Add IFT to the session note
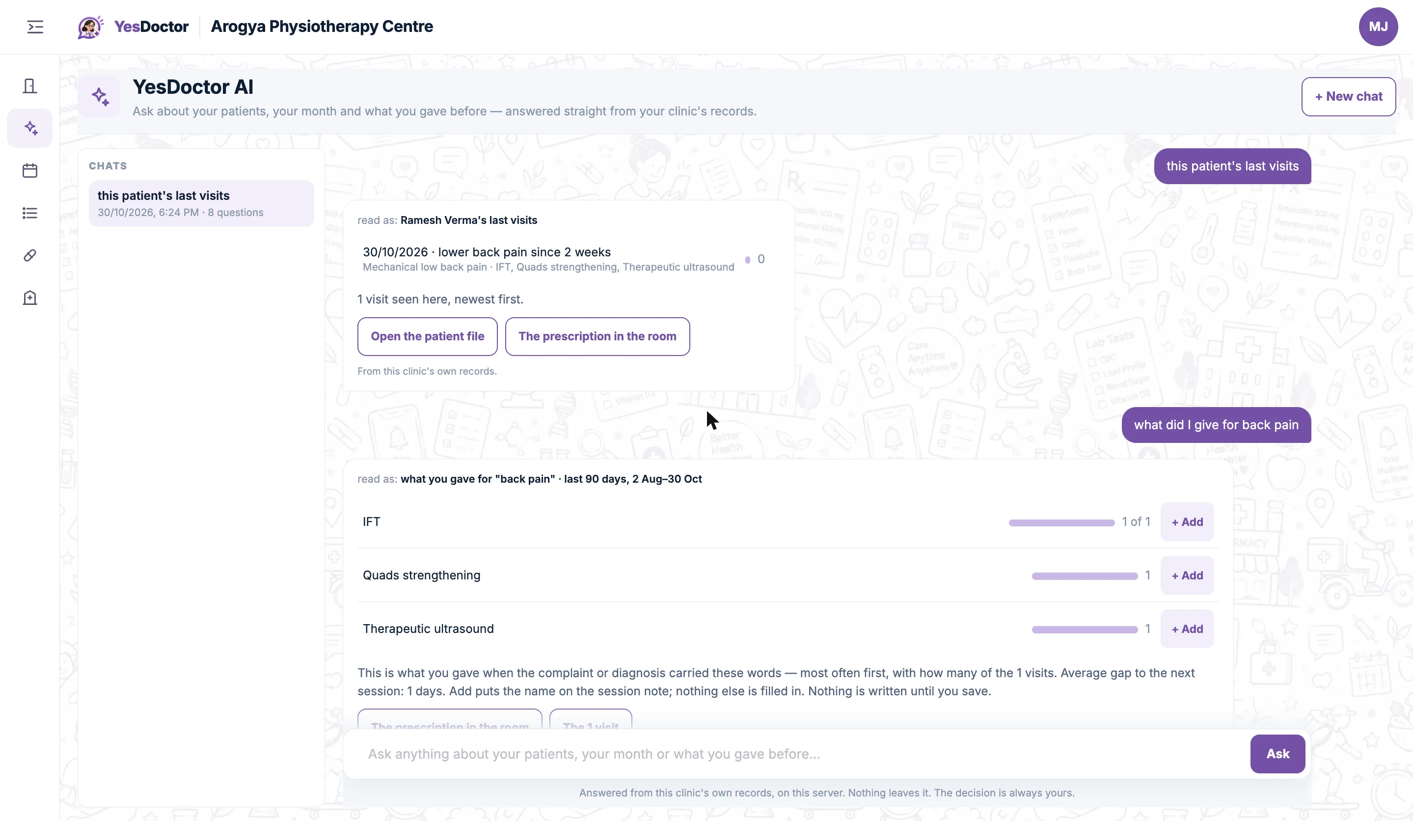The height and width of the screenshot is (821, 1413). pos(1187,521)
